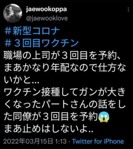
Task: Click the 1:13 time in the timestamp
Action: [x=61, y=141]
